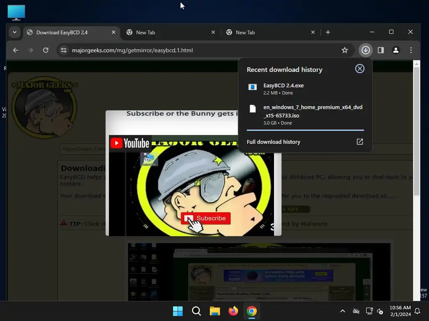The image size is (429, 321).
Task: Open Firefox from the taskbar
Action: tap(233, 311)
